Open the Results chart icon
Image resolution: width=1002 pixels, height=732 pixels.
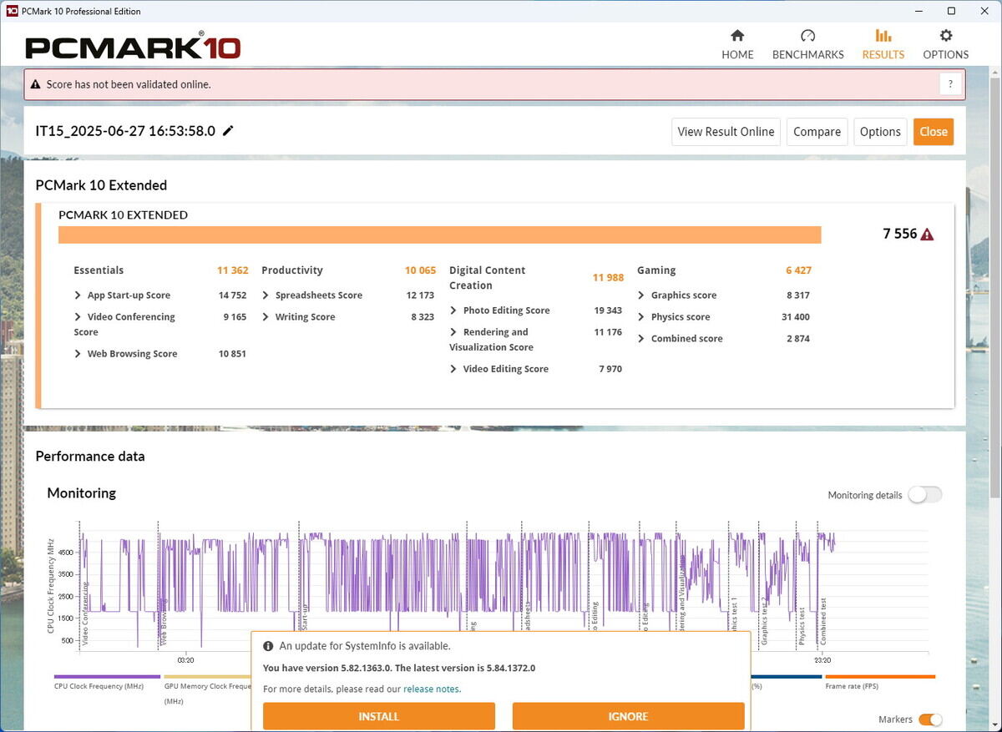(883, 36)
